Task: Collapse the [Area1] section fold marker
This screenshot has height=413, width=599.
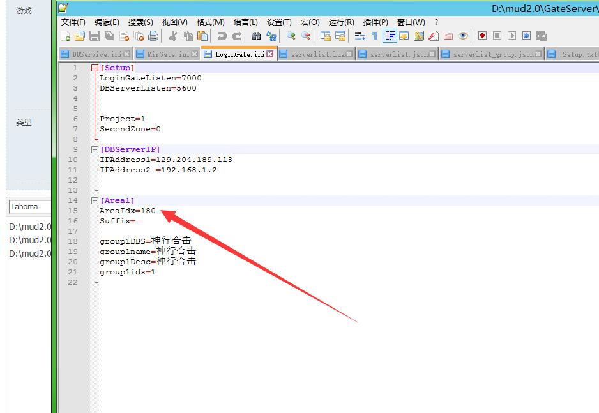Action: pyautogui.click(x=95, y=200)
